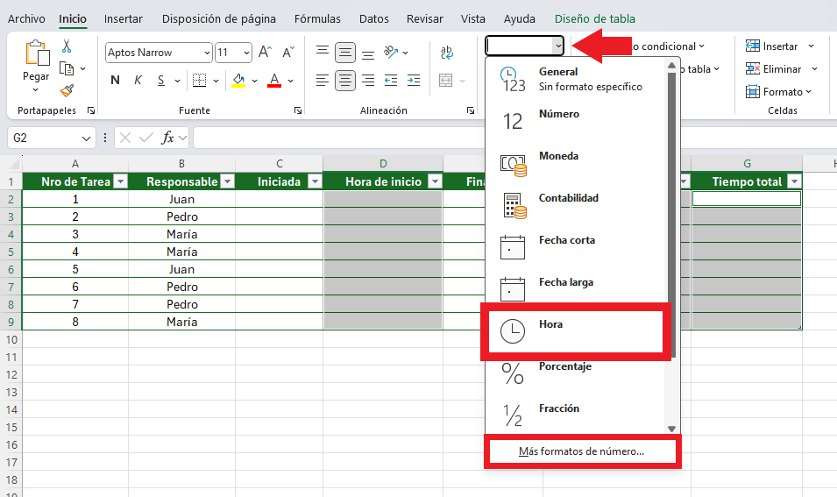Click the Fill color bucket icon
837x497 pixels.
click(x=238, y=81)
